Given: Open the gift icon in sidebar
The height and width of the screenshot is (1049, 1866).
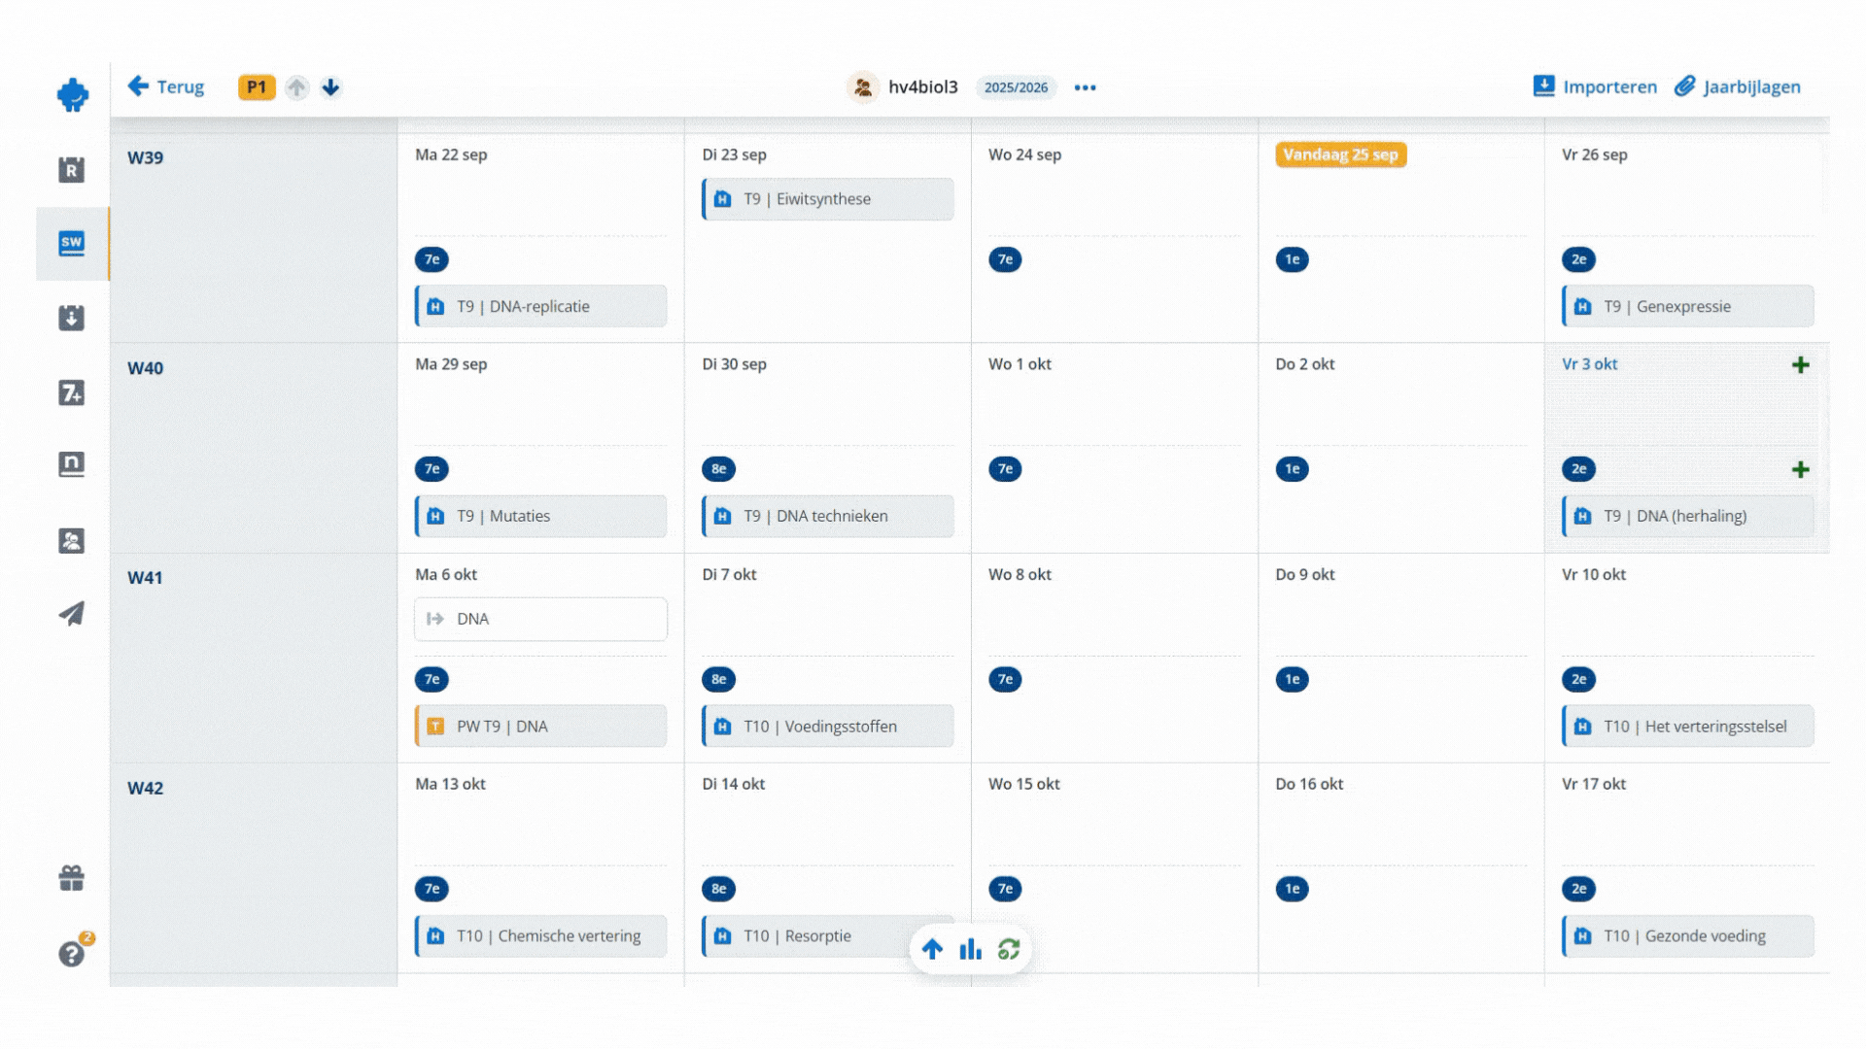Looking at the screenshot, I should point(72,878).
